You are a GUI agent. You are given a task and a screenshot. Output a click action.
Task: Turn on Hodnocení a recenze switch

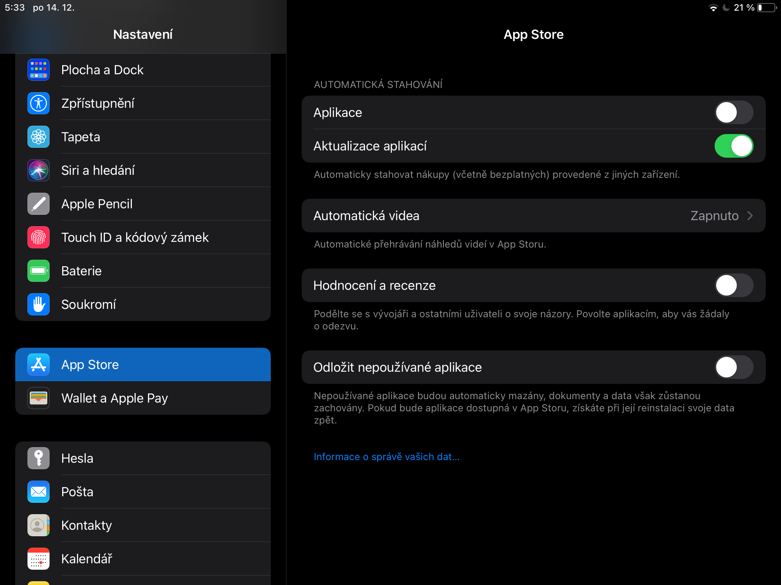(x=733, y=285)
